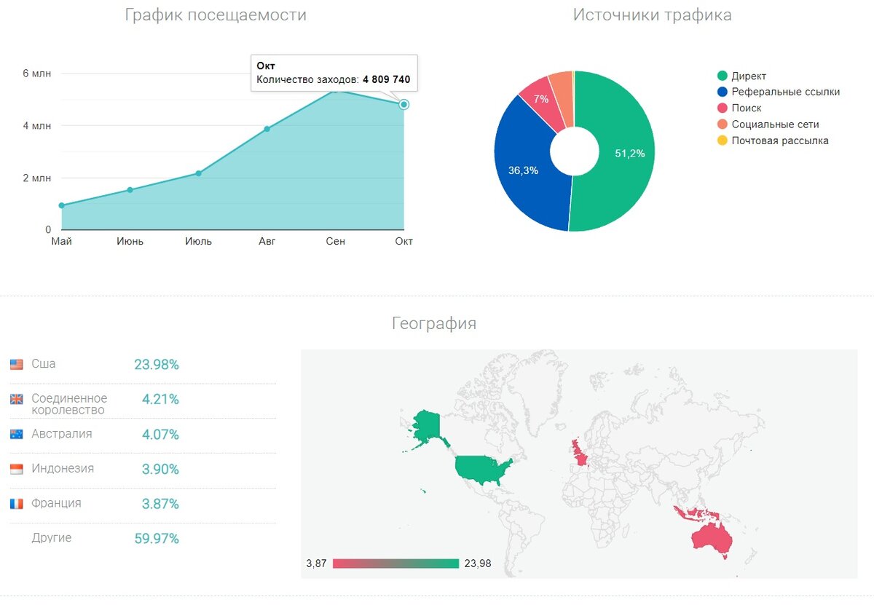
Task: Click the 6 млн axis label
Action: pos(36,74)
